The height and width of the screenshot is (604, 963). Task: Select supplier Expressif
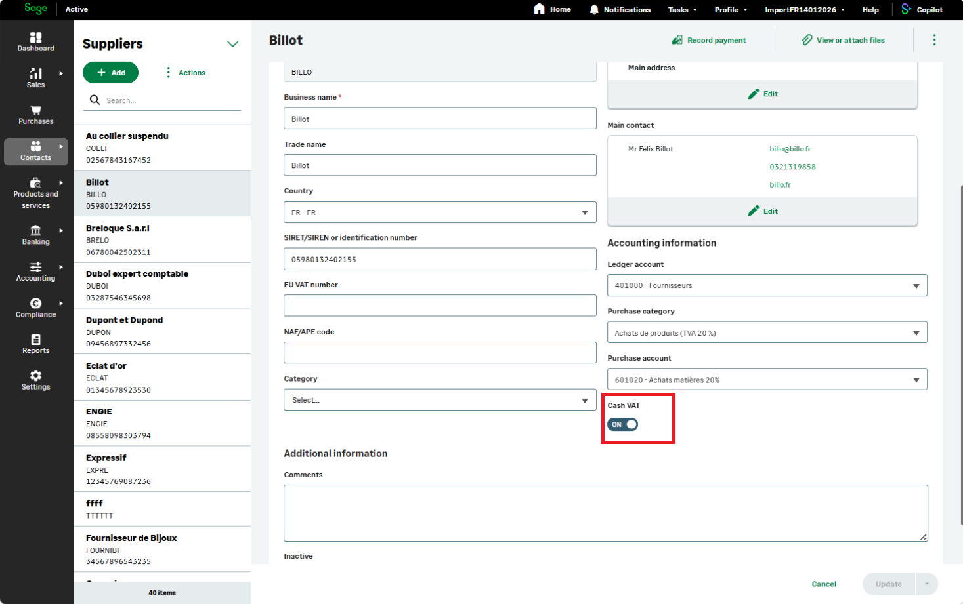[162, 469]
